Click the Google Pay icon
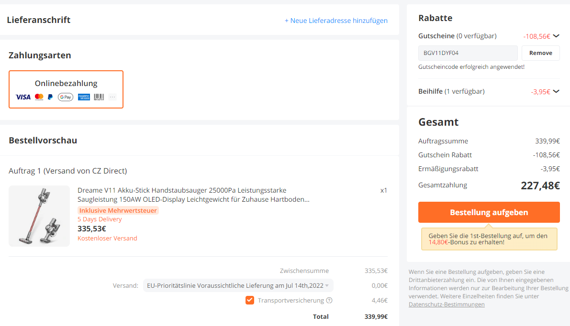570x326 pixels. (66, 97)
